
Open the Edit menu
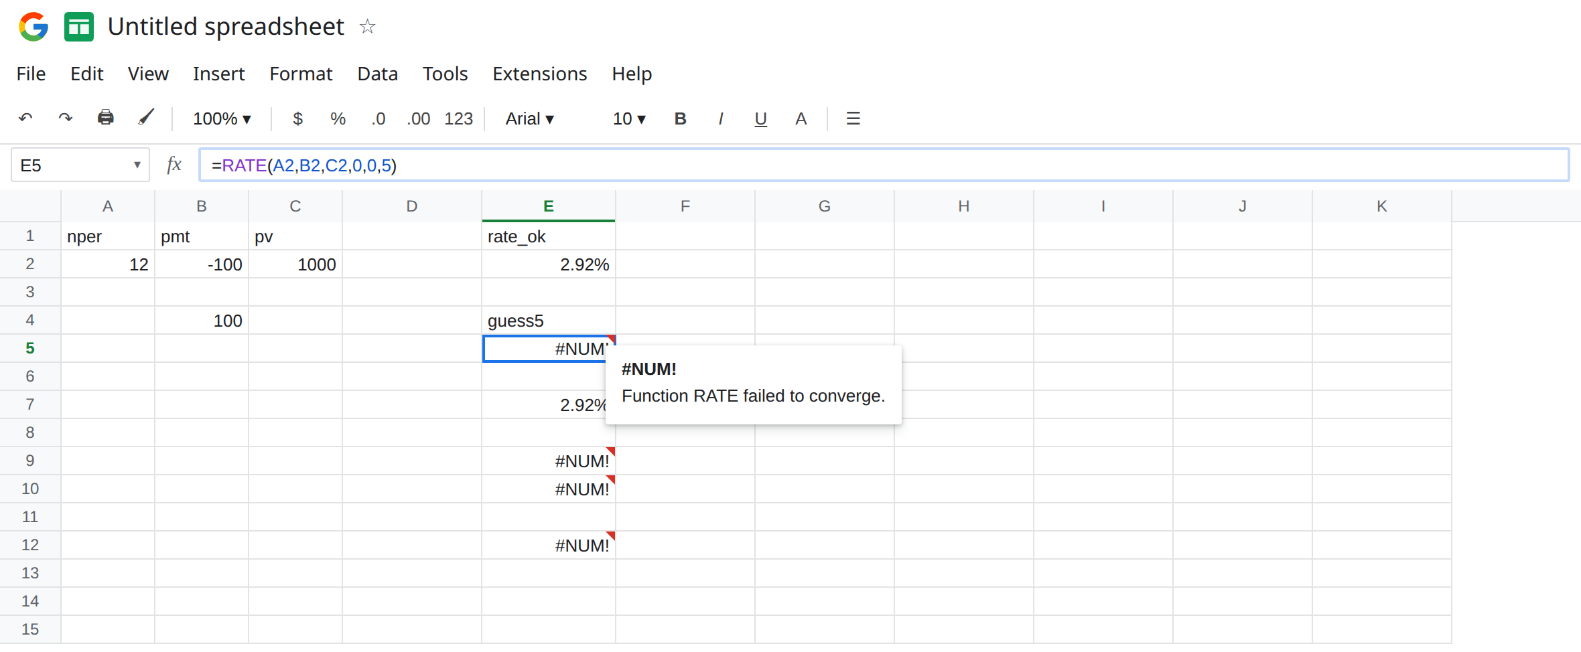pos(86,74)
